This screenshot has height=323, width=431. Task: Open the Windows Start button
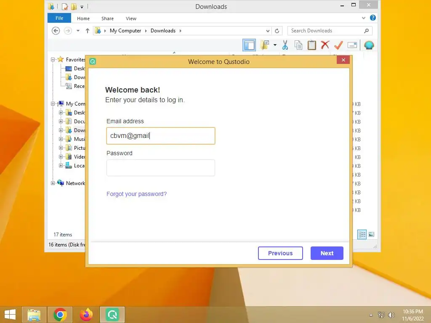(x=10, y=315)
